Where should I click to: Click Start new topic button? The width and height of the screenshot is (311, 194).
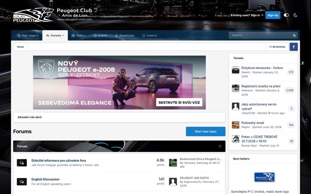(x=206, y=131)
